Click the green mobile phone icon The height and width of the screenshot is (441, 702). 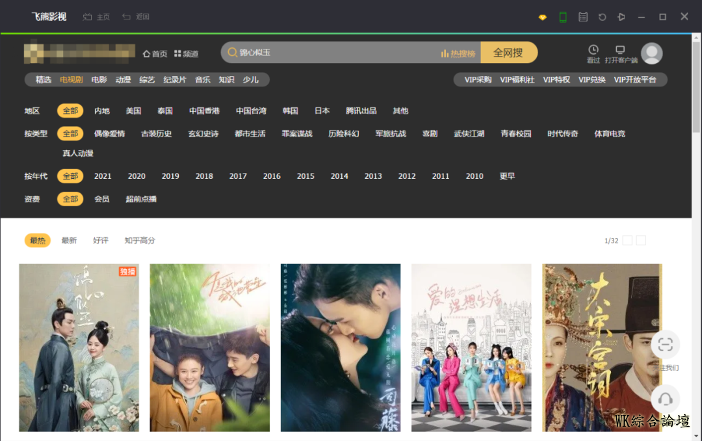(563, 17)
